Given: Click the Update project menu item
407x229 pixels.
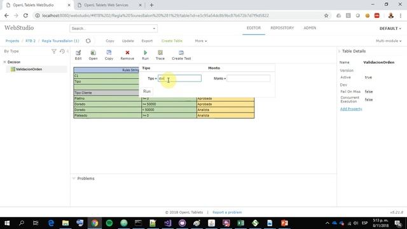Looking at the screenshot, I should point(128,41).
